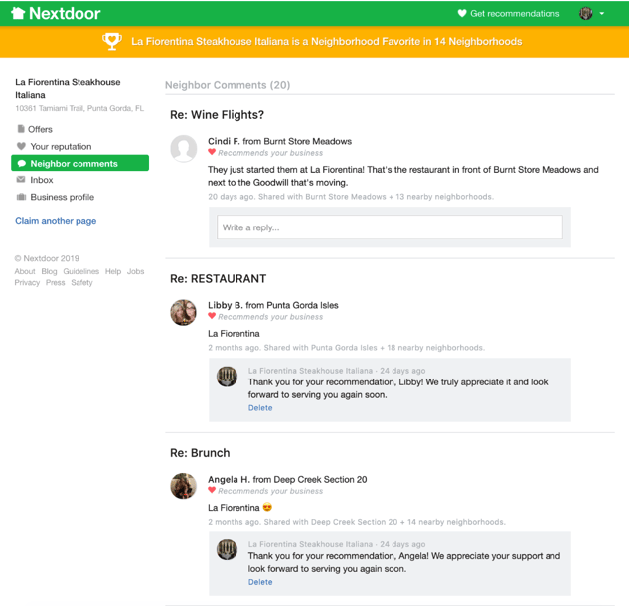Click Claim another page link
The image size is (629, 606).
56,221
